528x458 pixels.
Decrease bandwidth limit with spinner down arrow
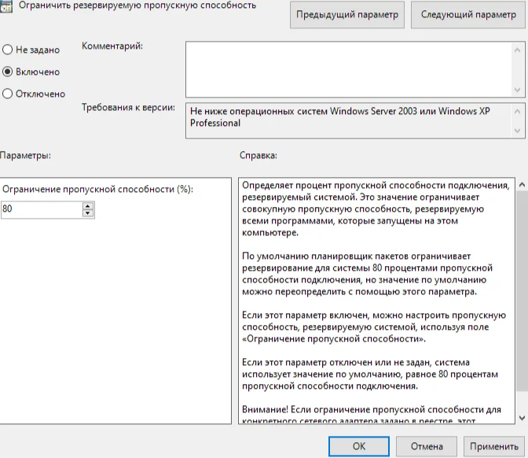coord(88,213)
